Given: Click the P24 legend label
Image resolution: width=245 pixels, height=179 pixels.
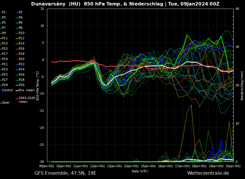Looking at the screenshot, I should tap(21, 70).
